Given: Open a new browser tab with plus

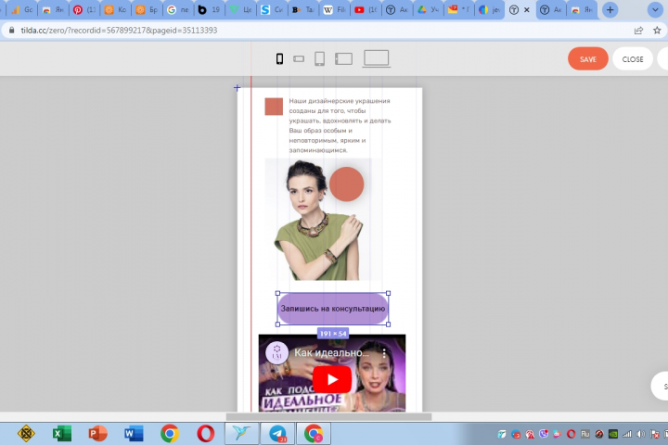Looking at the screenshot, I should [x=610, y=10].
